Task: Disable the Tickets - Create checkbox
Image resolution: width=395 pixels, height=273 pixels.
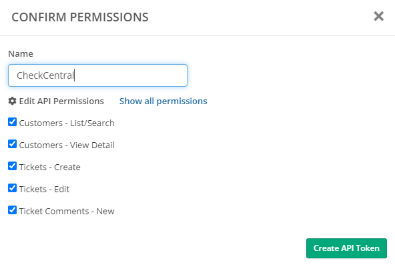Action: pyautogui.click(x=12, y=166)
